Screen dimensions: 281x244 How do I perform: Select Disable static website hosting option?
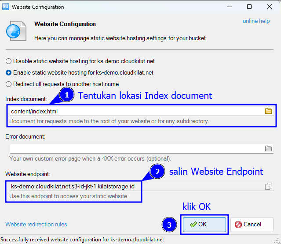(80, 61)
